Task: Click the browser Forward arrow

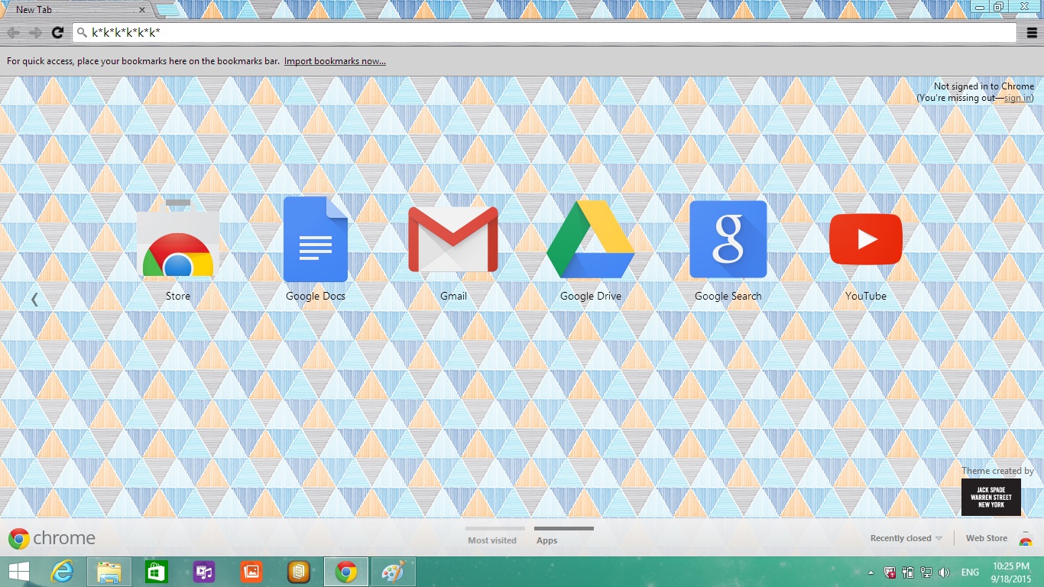Action: pyautogui.click(x=35, y=33)
